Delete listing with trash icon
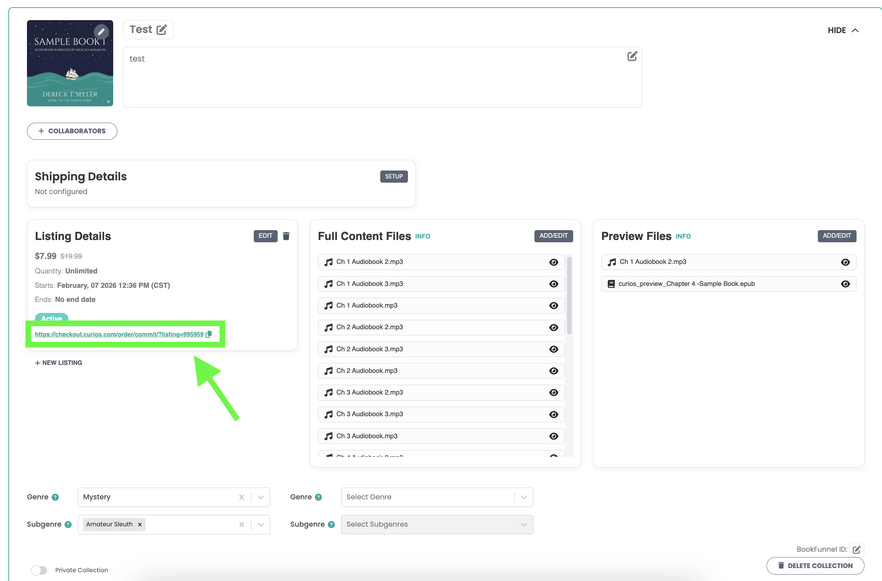The height and width of the screenshot is (581, 882). 286,236
